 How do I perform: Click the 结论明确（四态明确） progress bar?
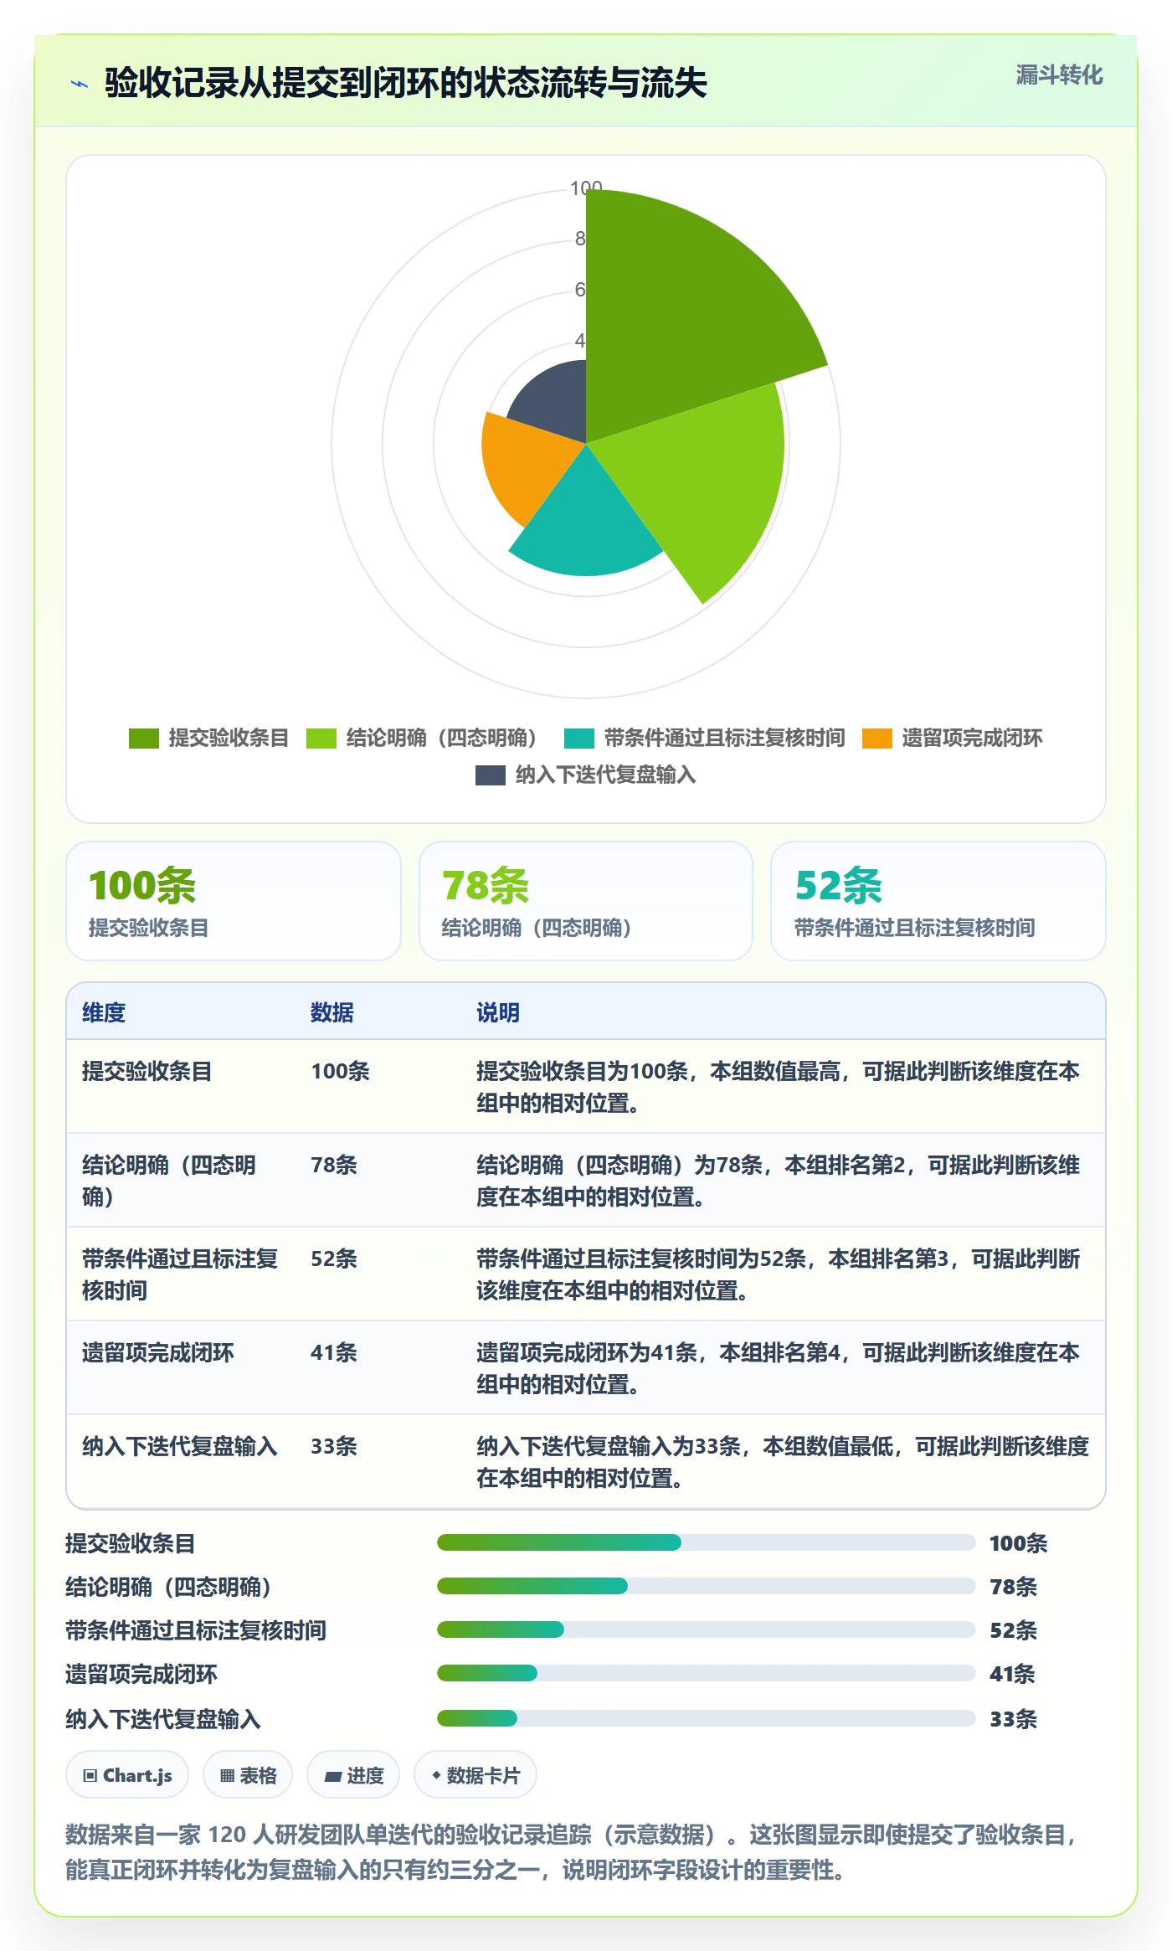click(x=707, y=1586)
